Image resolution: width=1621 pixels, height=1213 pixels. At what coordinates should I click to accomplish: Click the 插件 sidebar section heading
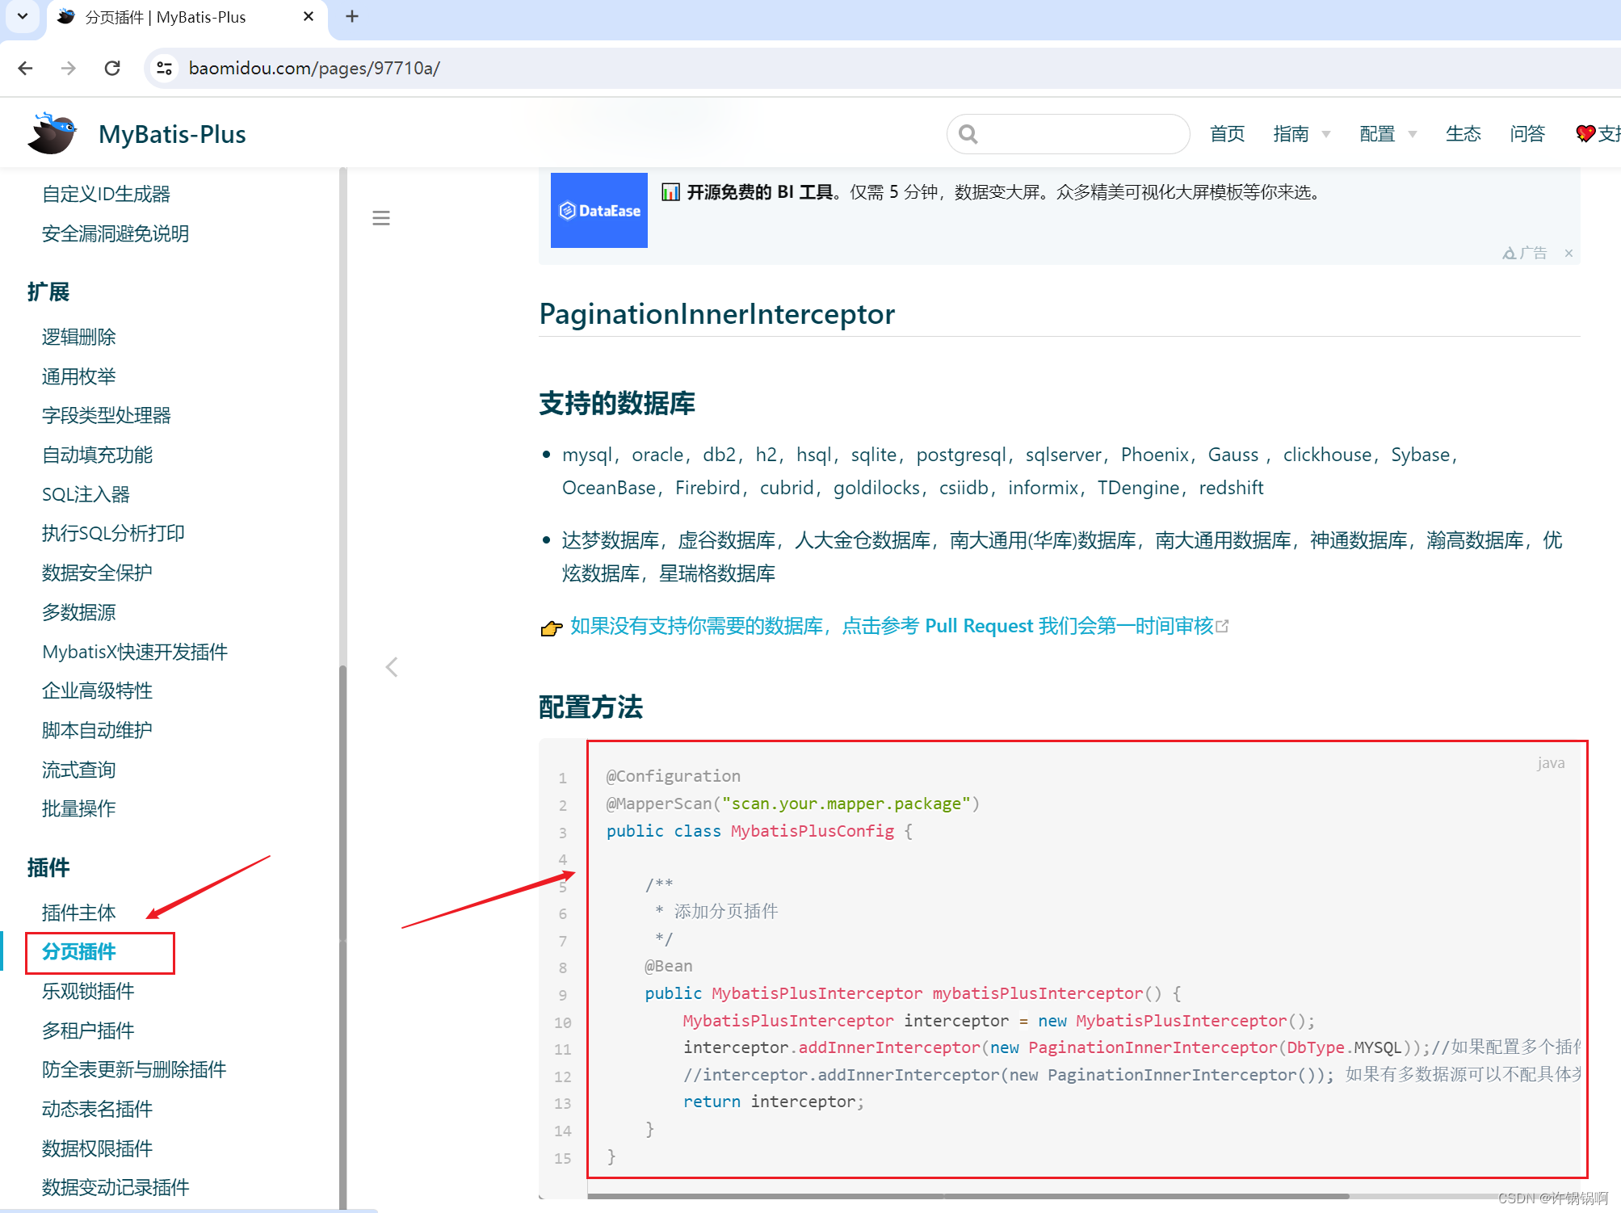click(x=48, y=868)
